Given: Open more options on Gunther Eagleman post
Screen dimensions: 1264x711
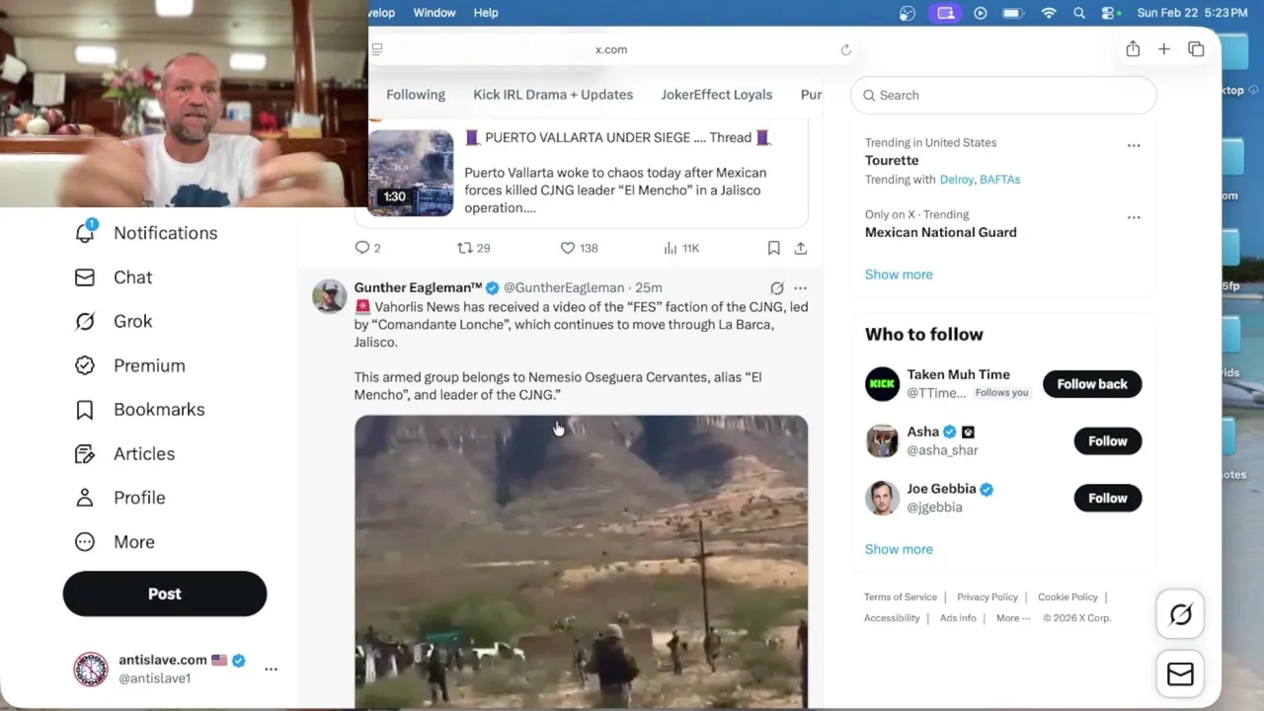Looking at the screenshot, I should (800, 288).
